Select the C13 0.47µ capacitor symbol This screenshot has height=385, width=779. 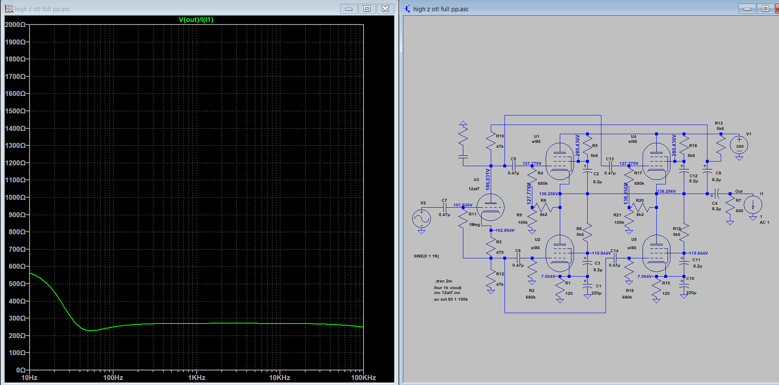pos(610,166)
